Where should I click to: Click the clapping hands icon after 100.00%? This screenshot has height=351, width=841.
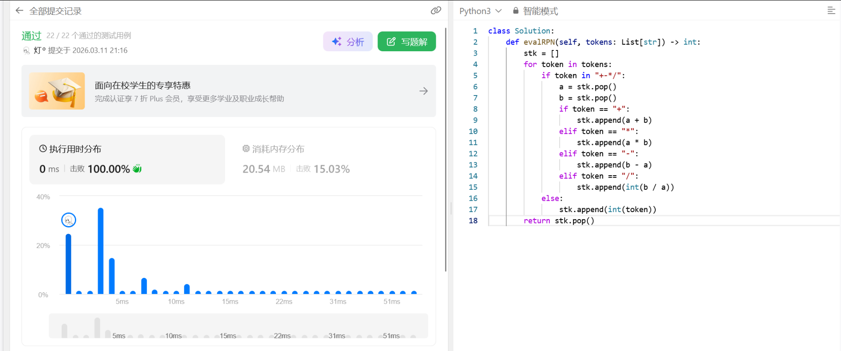coord(137,169)
